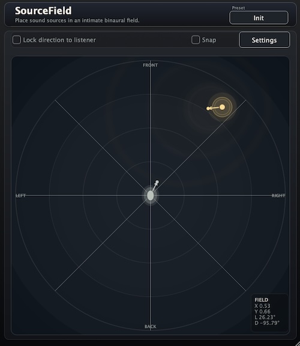Click the FRONT label on field

click(x=151, y=65)
